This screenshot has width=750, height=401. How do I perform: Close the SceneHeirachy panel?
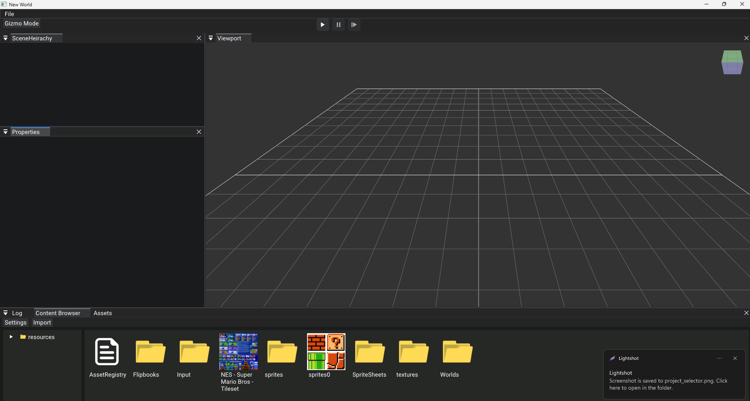(199, 38)
